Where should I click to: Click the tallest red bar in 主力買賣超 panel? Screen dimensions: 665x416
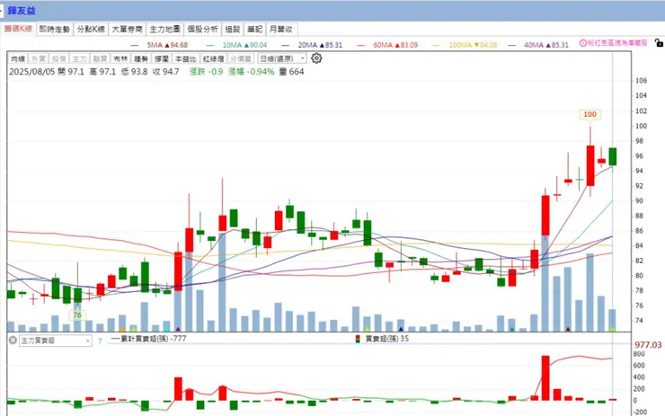tap(545, 378)
